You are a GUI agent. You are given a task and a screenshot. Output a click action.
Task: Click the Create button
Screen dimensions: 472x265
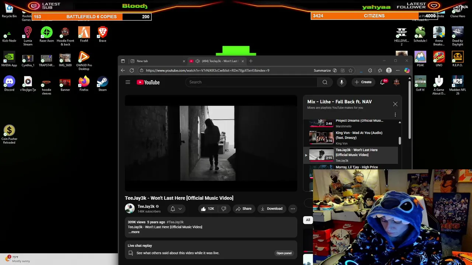[x=363, y=82]
